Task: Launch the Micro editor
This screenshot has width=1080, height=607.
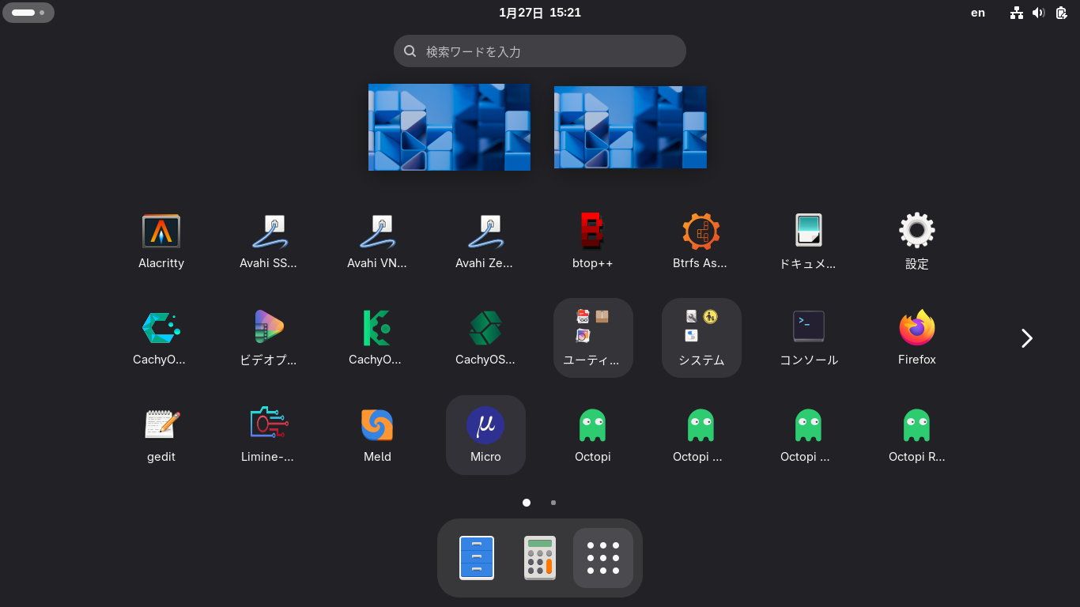Action: 485,435
